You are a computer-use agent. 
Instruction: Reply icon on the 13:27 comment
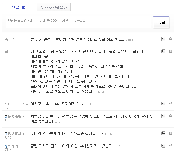pos(163,116)
